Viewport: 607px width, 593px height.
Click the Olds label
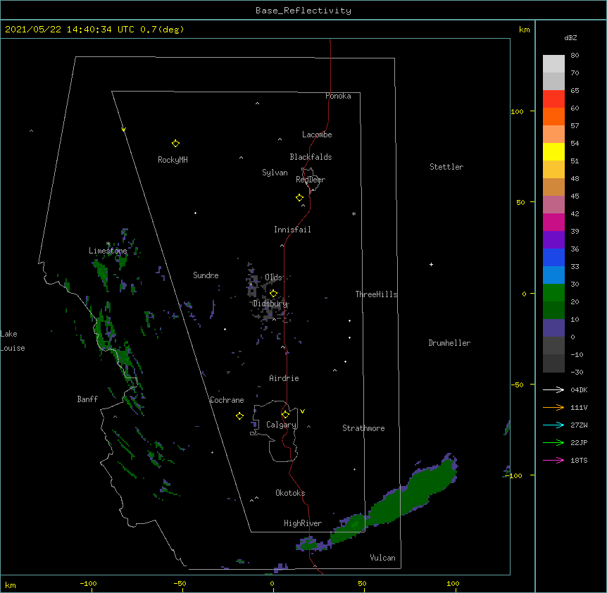[x=273, y=277]
